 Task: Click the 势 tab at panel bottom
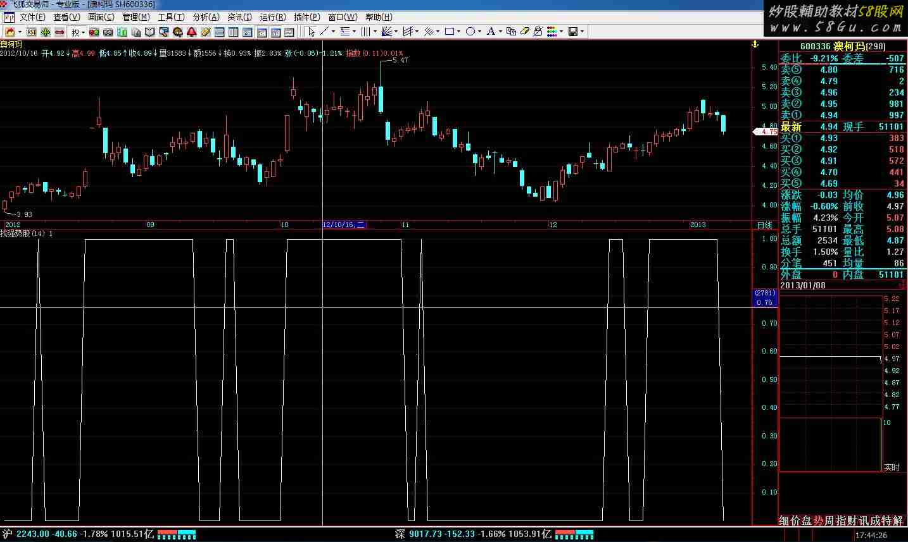pos(818,520)
